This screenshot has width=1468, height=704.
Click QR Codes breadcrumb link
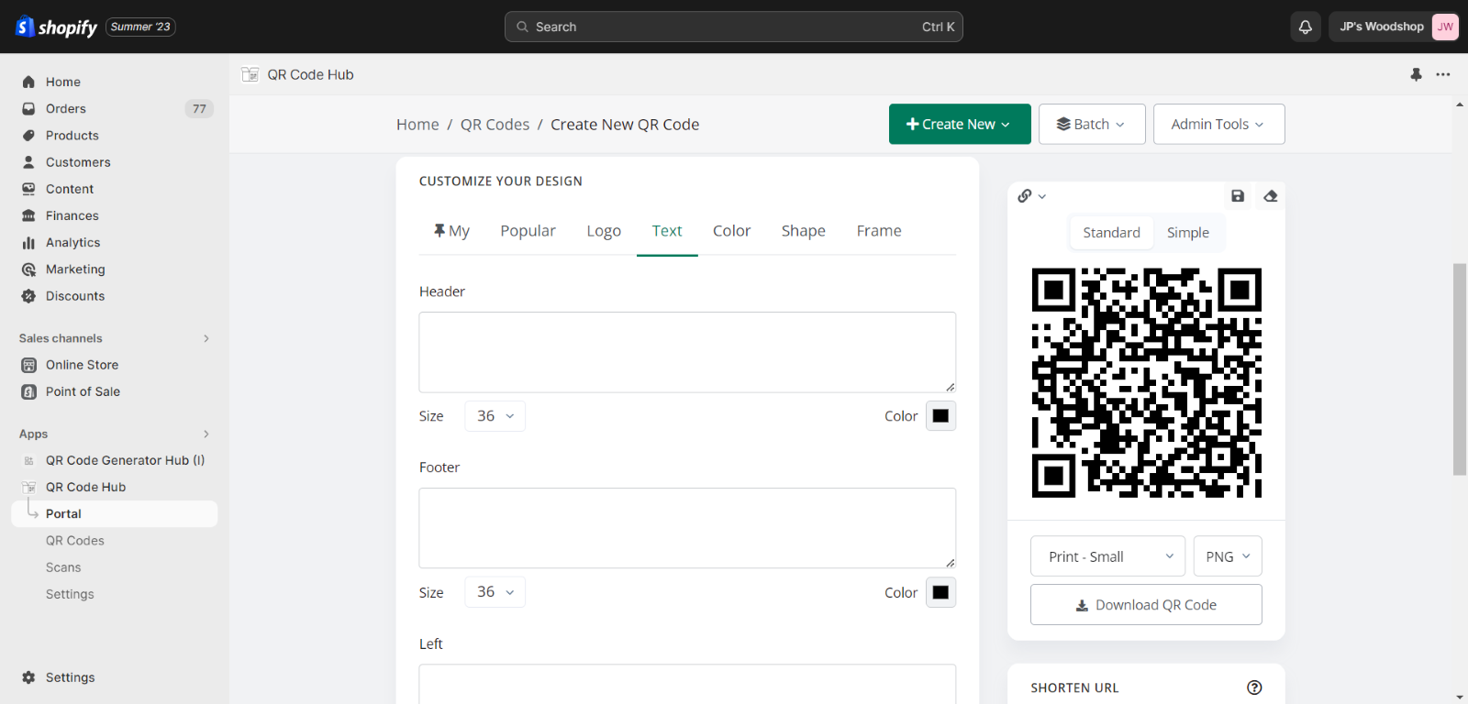point(495,125)
